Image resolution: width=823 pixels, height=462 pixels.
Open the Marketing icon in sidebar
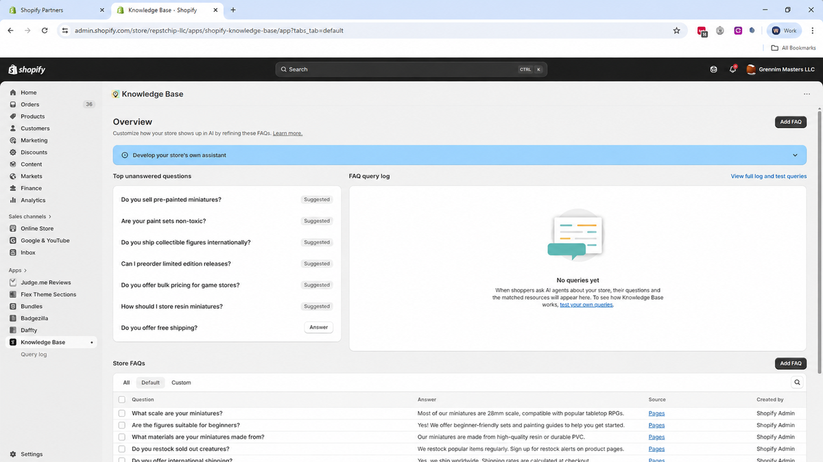[13, 140]
